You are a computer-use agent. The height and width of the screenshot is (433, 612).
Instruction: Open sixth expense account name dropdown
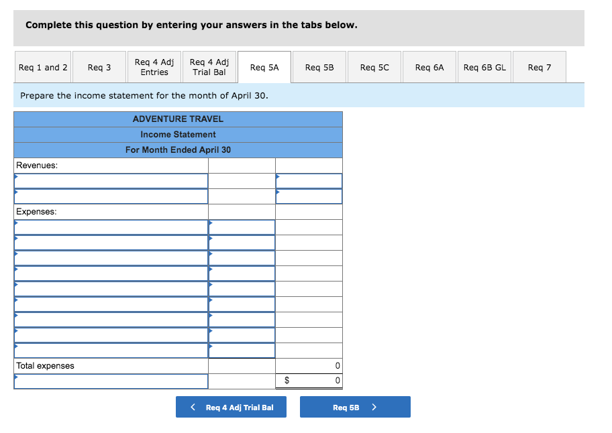tap(111, 304)
